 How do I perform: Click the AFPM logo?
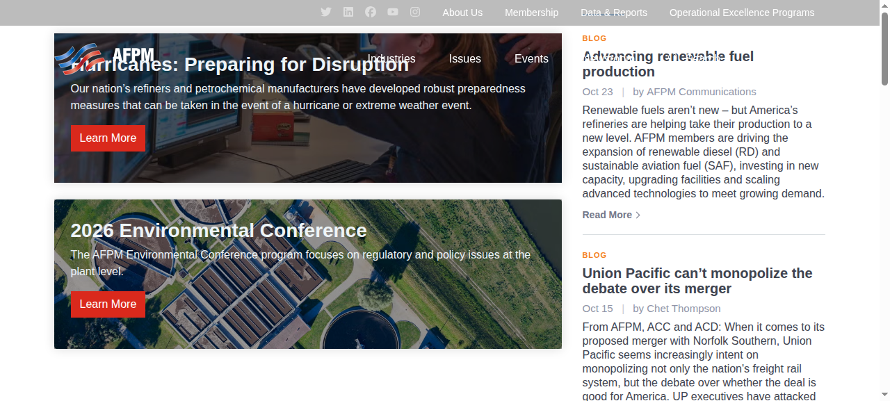pos(104,59)
